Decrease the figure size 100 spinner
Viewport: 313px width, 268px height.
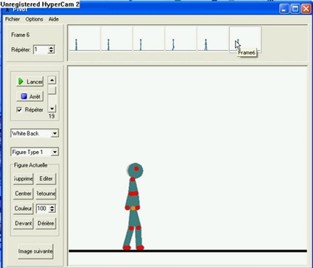52,211
